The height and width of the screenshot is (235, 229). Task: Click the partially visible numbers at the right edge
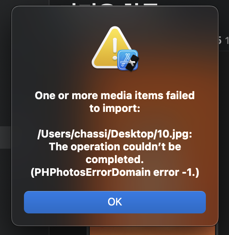click(x=224, y=40)
